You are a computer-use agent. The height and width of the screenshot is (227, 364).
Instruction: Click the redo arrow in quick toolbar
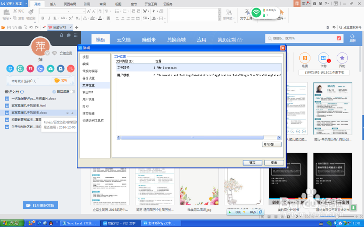(x=36, y=27)
